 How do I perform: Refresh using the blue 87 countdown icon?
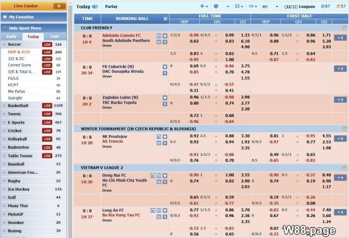323,6
